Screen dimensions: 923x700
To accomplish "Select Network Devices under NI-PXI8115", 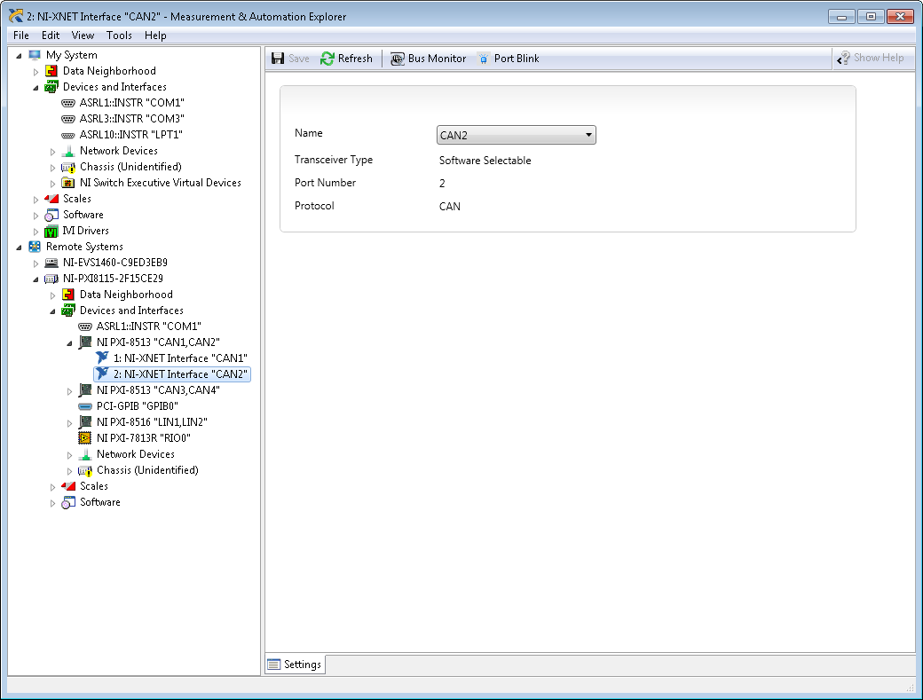I will click(x=136, y=454).
